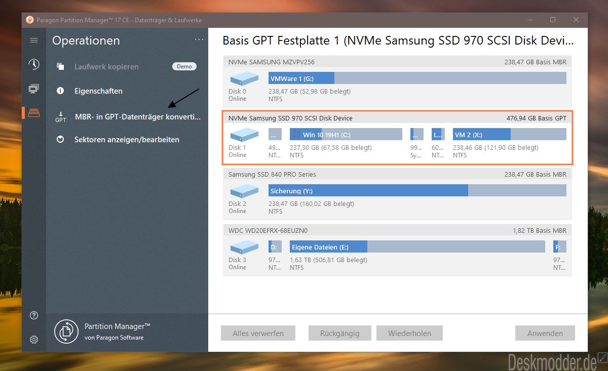The height and width of the screenshot is (371, 608).
Task: Click the Demo badge
Action: [184, 66]
